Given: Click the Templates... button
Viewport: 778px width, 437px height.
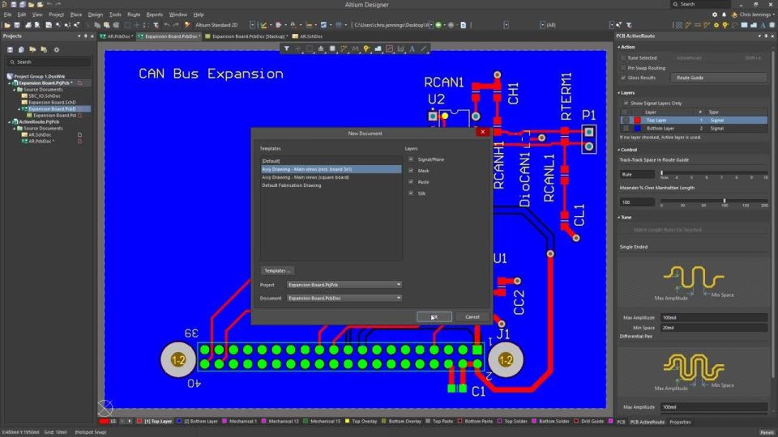Looking at the screenshot, I should pos(277,270).
